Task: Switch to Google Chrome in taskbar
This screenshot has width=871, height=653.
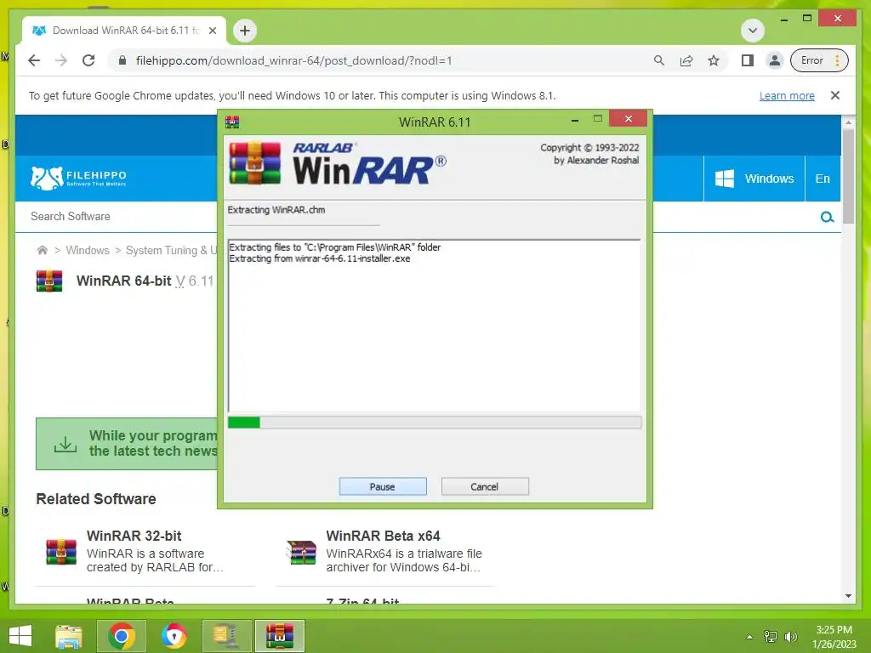Action: point(122,636)
